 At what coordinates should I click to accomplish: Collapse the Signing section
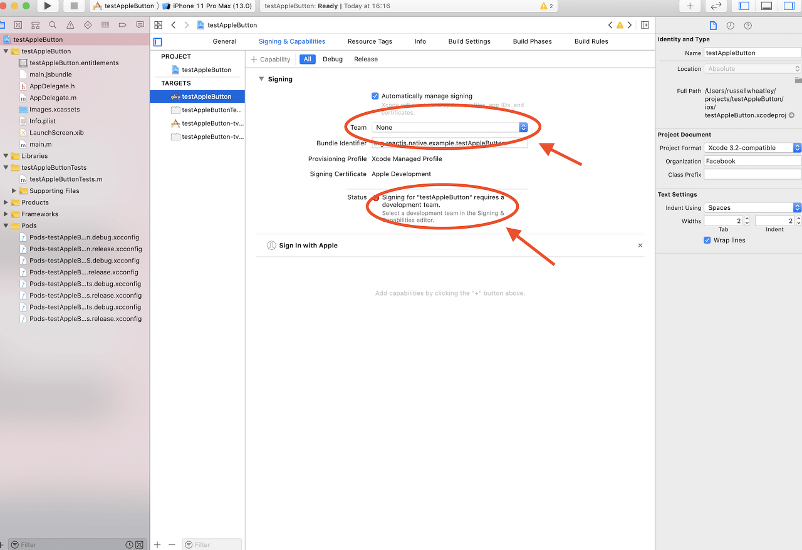pyautogui.click(x=261, y=79)
